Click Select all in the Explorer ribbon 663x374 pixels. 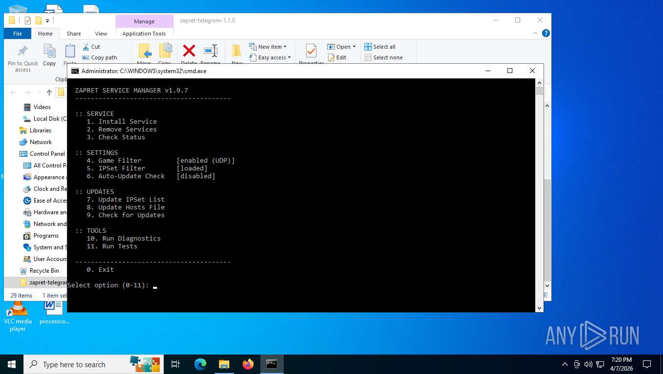380,47
